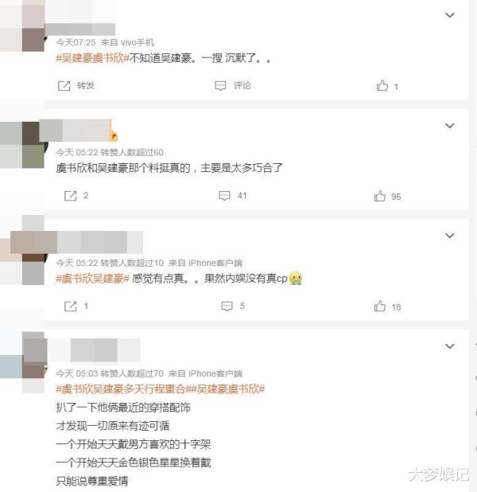
Task: Open hashtag #虞书欣吴建豪# in third post
Action: 92,279
